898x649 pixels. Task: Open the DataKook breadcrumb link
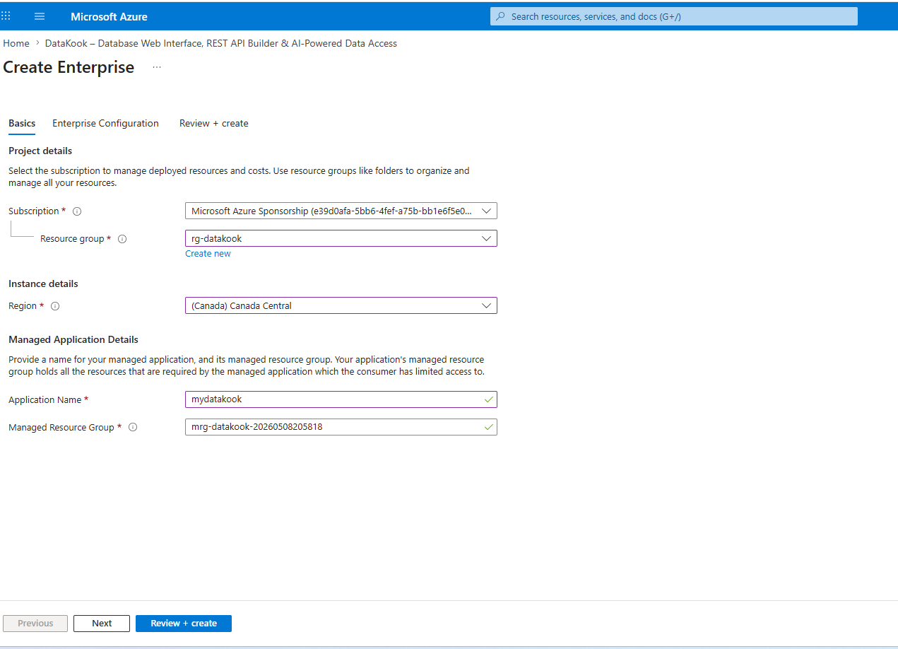point(221,43)
